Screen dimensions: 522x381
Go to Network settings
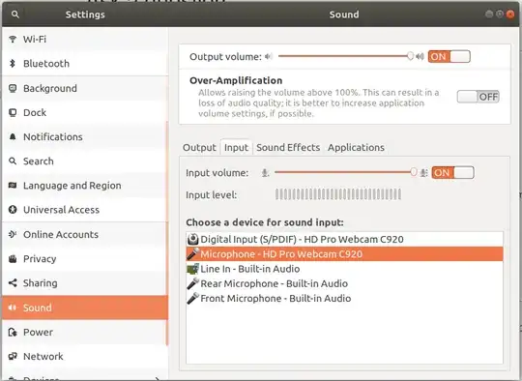[x=84, y=357]
